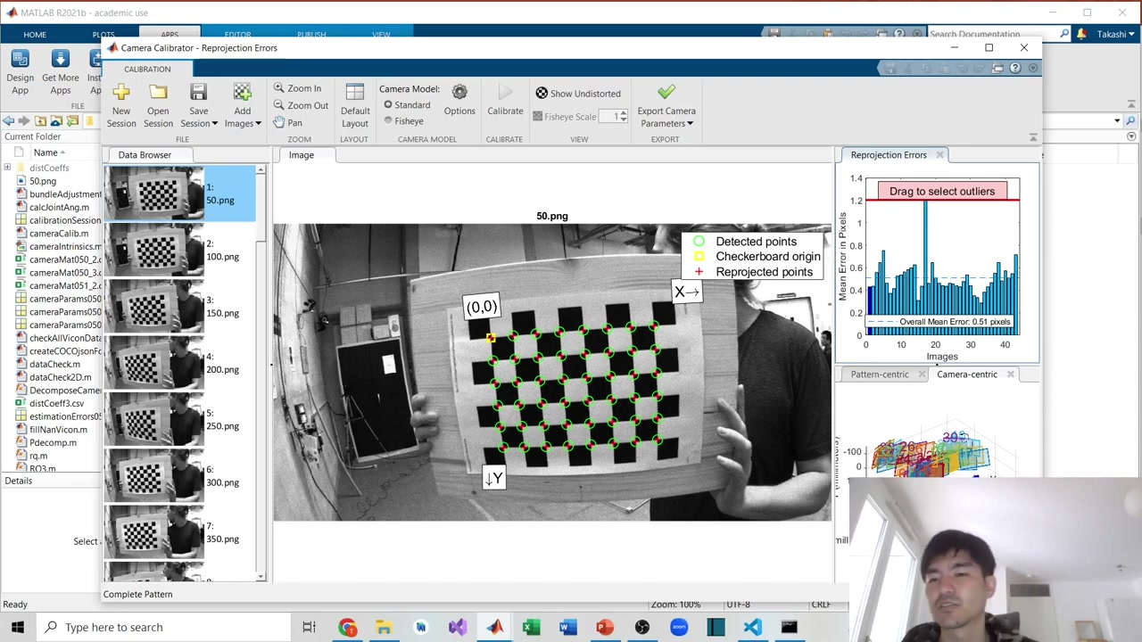1142x642 pixels.
Task: Click the Add Images icon
Action: [242, 92]
